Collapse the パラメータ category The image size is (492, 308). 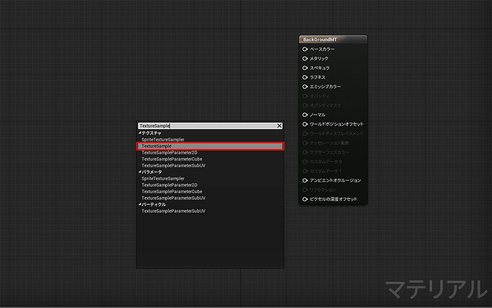click(x=140, y=172)
